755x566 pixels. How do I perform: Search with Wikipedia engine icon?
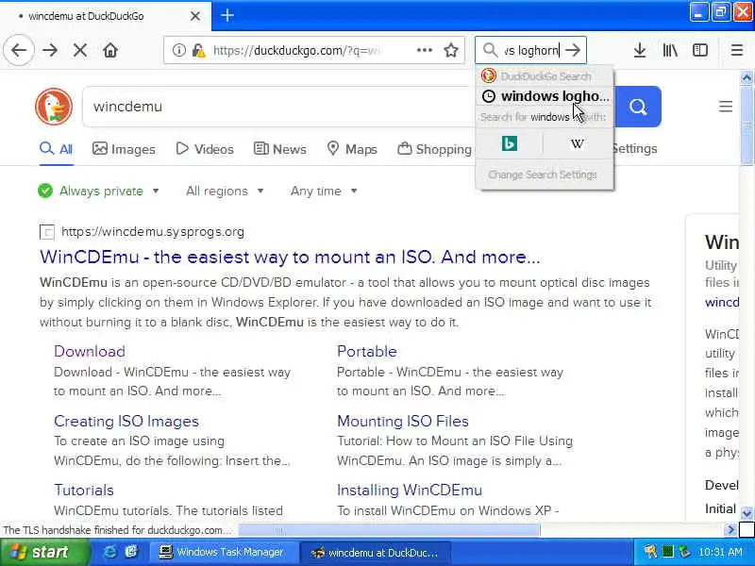pos(578,143)
